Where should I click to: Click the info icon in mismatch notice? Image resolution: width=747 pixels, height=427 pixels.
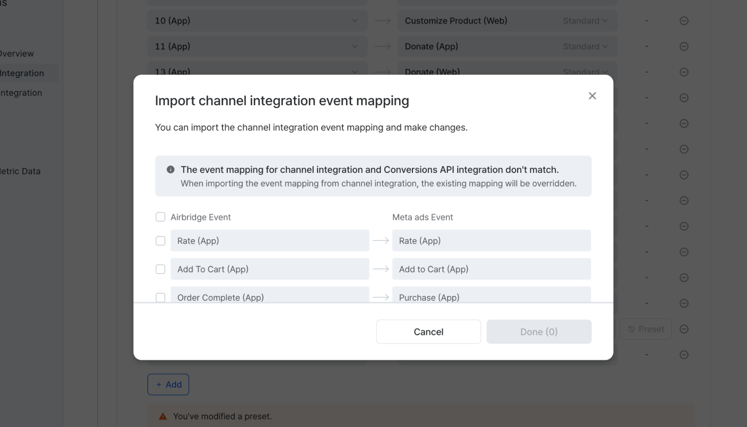click(171, 170)
